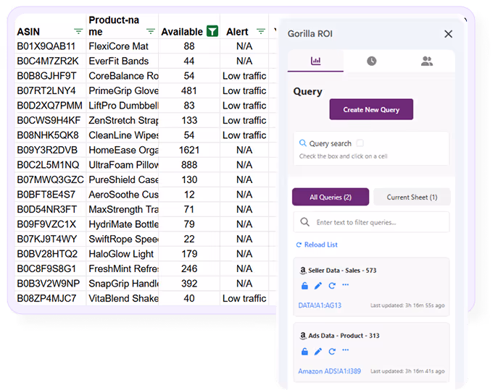Select the All Queries (2) tab
The height and width of the screenshot is (390, 498).
click(331, 197)
